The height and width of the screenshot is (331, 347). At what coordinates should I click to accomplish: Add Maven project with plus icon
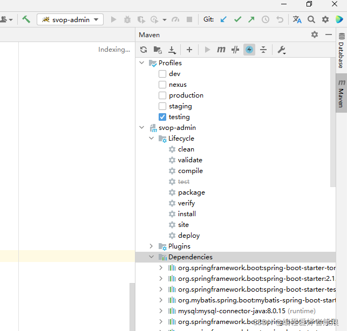(189, 50)
